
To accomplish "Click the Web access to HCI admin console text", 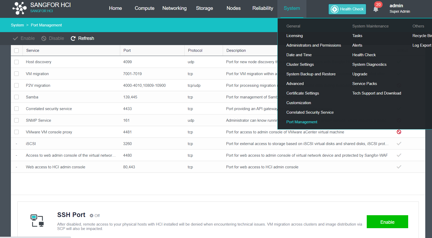I will 55,167.
